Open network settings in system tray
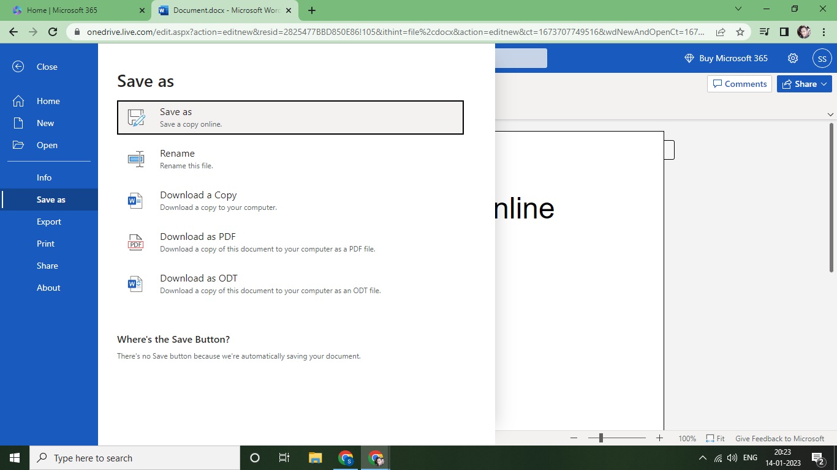The width and height of the screenshot is (837, 470). pyautogui.click(x=718, y=458)
